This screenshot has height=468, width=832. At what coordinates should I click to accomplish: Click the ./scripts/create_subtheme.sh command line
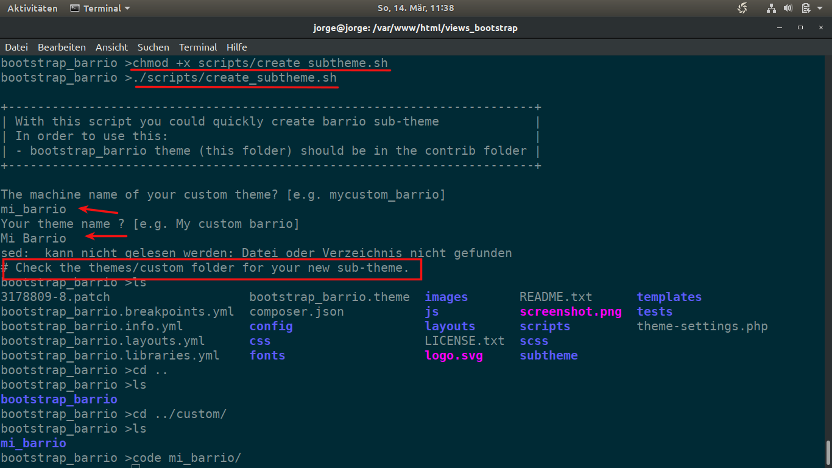tap(234, 78)
